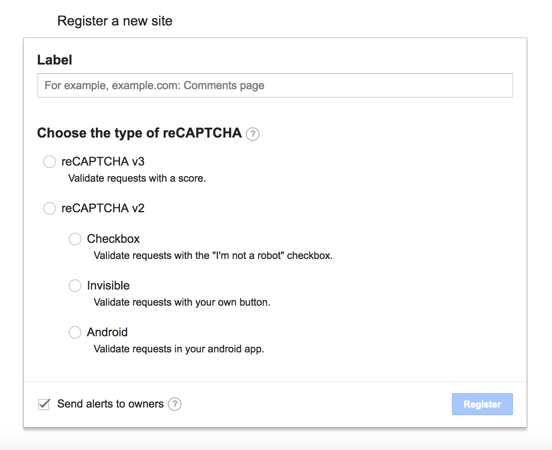Click the empty radio circle beside Checkbox
This screenshot has height=450, width=552.
pyautogui.click(x=75, y=239)
